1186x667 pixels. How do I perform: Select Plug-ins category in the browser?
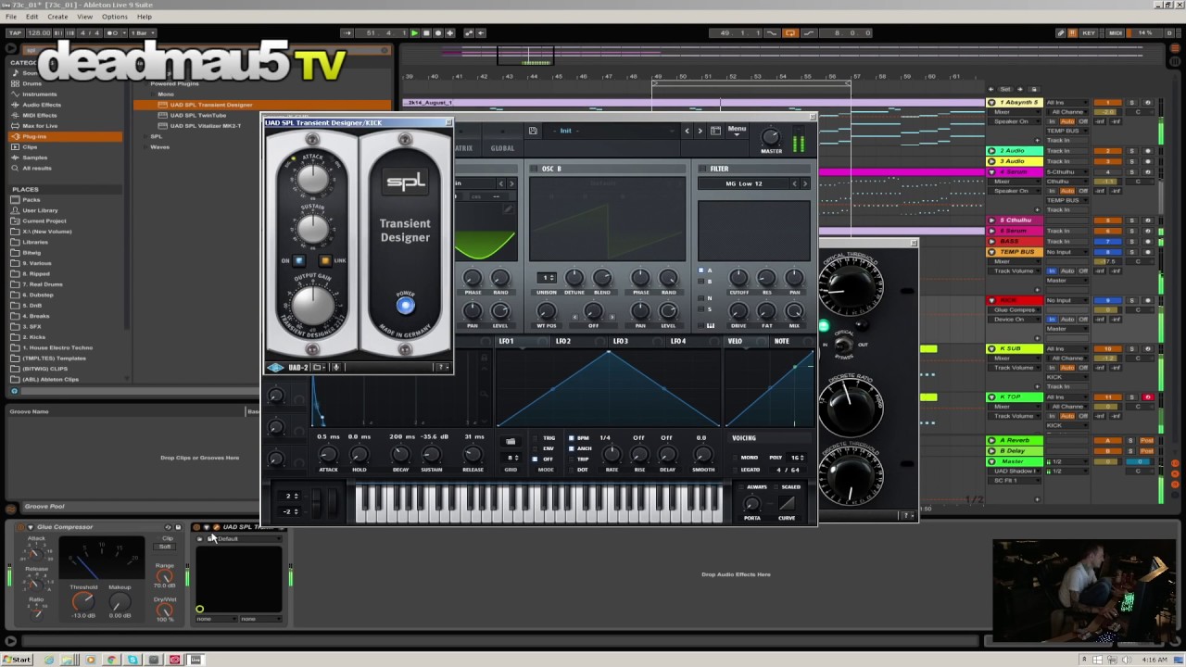coord(65,136)
